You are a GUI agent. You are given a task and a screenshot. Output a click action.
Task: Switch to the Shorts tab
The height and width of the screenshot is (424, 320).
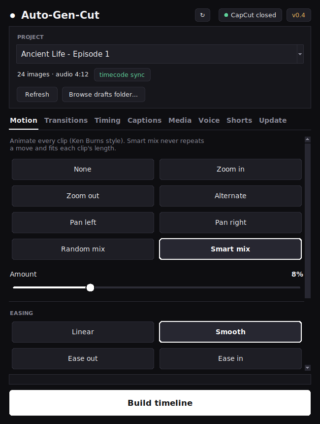(239, 120)
